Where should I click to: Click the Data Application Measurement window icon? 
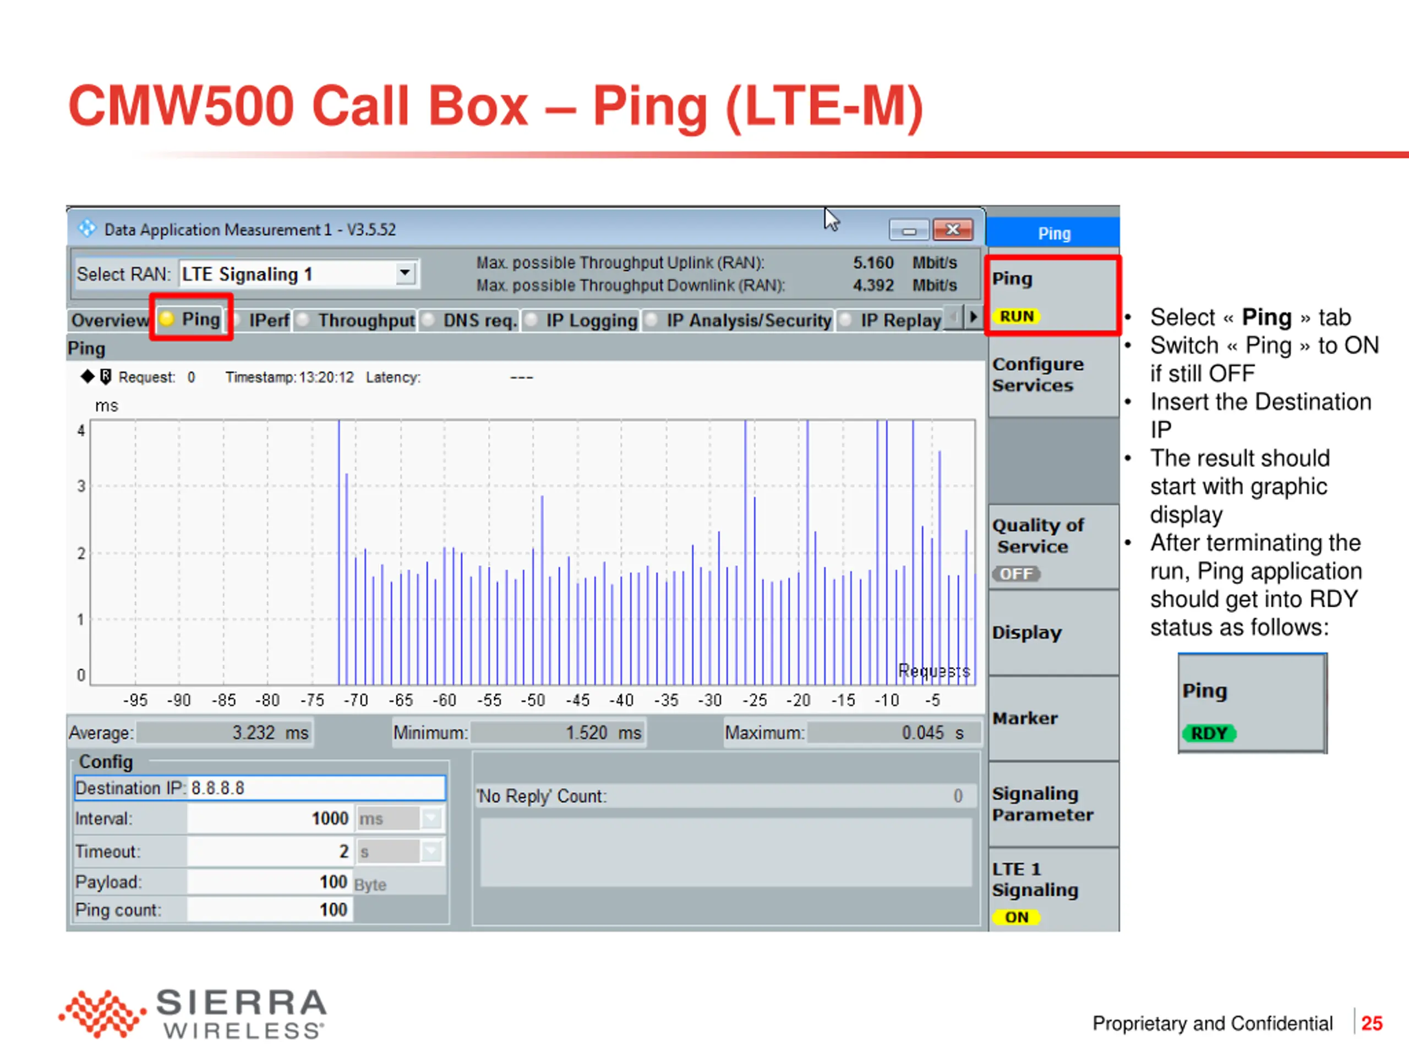click(86, 228)
